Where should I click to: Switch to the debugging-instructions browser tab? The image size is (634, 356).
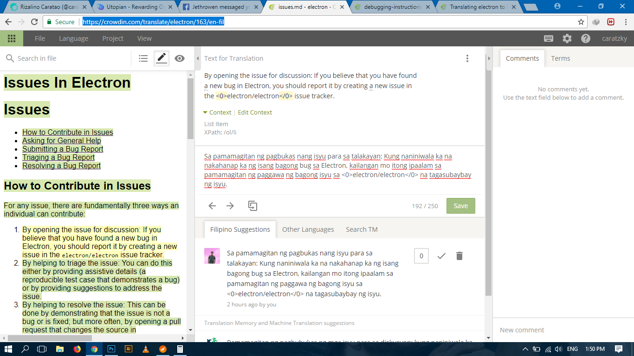coord(392,7)
